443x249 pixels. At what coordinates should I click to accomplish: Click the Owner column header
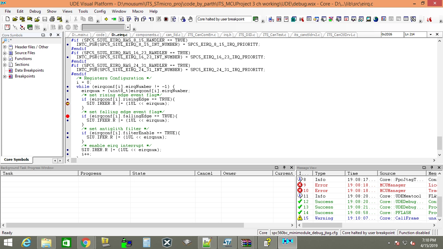point(247,173)
